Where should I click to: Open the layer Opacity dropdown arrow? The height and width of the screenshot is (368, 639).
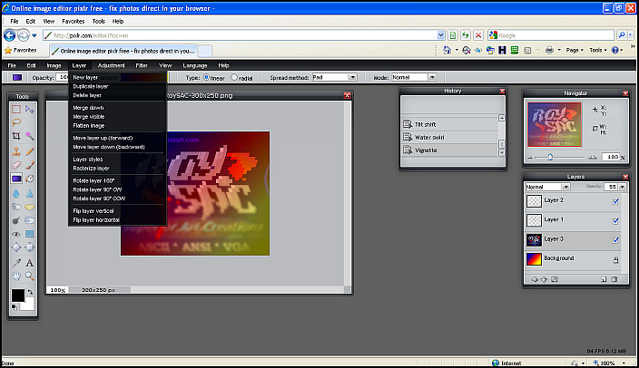click(x=623, y=187)
